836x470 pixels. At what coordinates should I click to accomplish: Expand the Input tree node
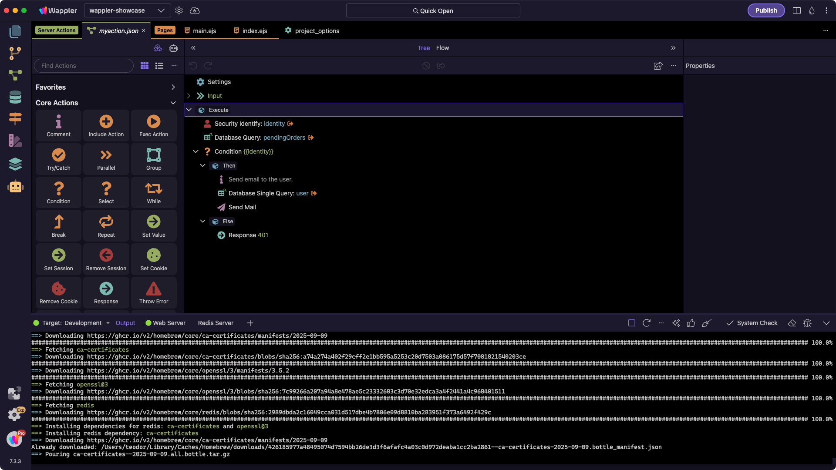tap(189, 96)
